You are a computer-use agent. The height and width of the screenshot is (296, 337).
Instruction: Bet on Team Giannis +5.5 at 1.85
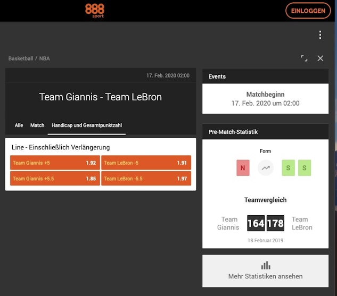55,179
